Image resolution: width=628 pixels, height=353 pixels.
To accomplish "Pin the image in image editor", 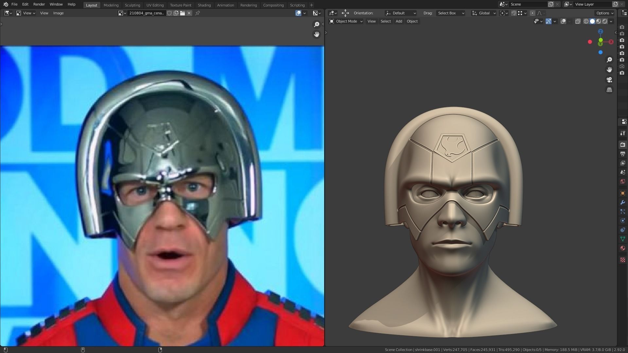I will [x=198, y=13].
